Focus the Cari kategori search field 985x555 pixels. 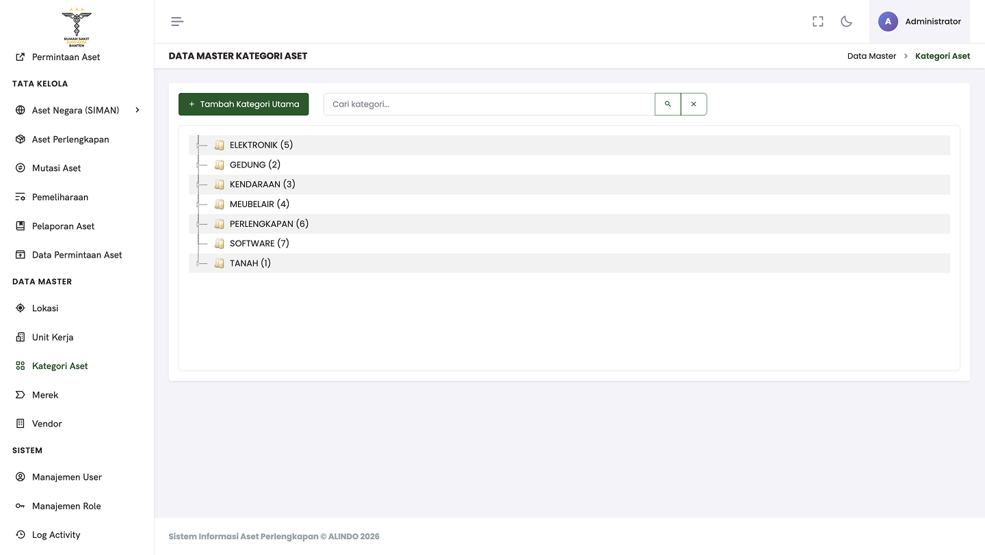[x=489, y=104]
